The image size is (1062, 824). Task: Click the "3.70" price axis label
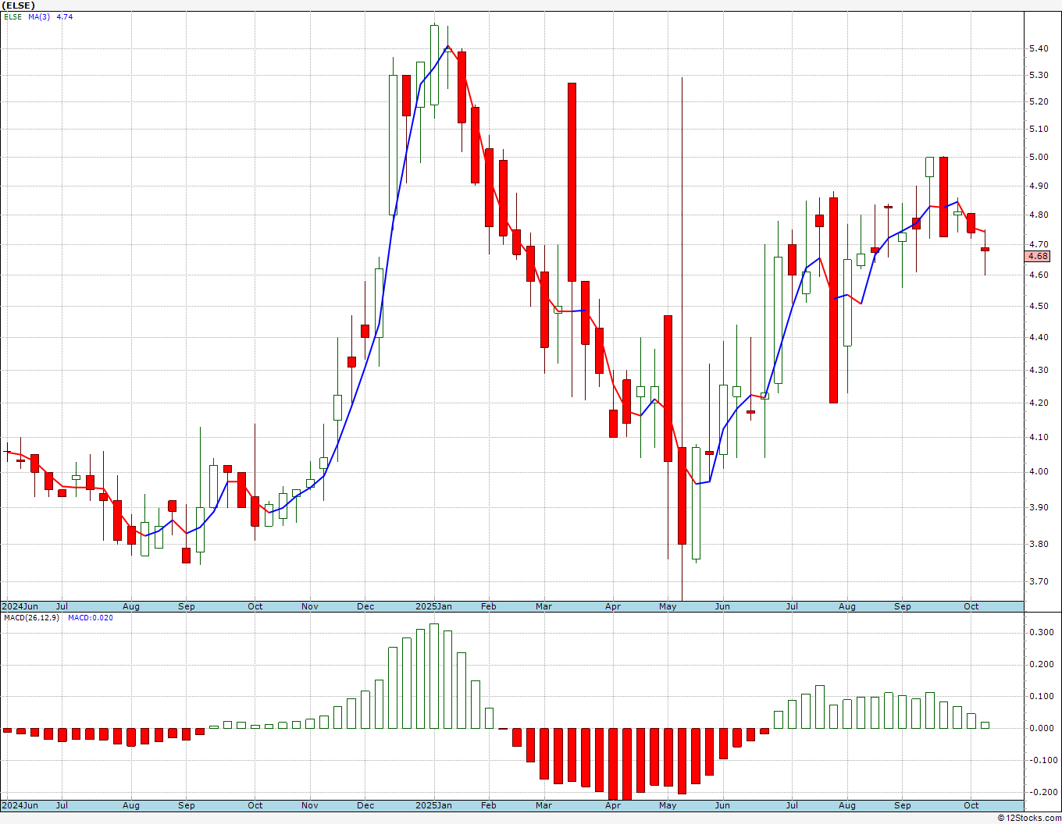click(1039, 581)
